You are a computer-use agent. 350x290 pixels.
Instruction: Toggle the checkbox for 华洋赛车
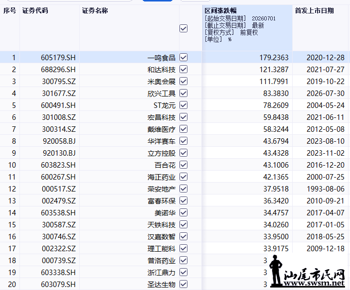[183, 141]
